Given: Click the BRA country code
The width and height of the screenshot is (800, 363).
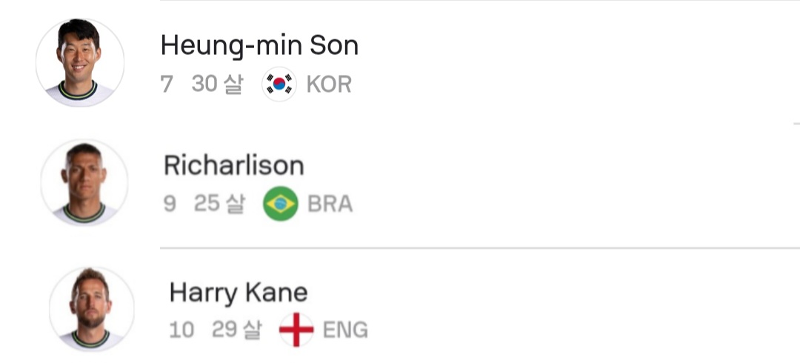Looking at the screenshot, I should 330,204.
